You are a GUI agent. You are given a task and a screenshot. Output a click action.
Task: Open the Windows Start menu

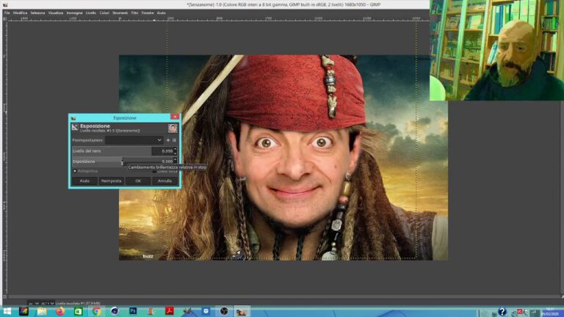point(7,311)
